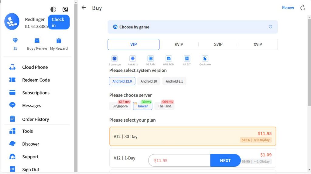Choose the Singapore server
The width and height of the screenshot is (311, 174).
click(x=120, y=106)
